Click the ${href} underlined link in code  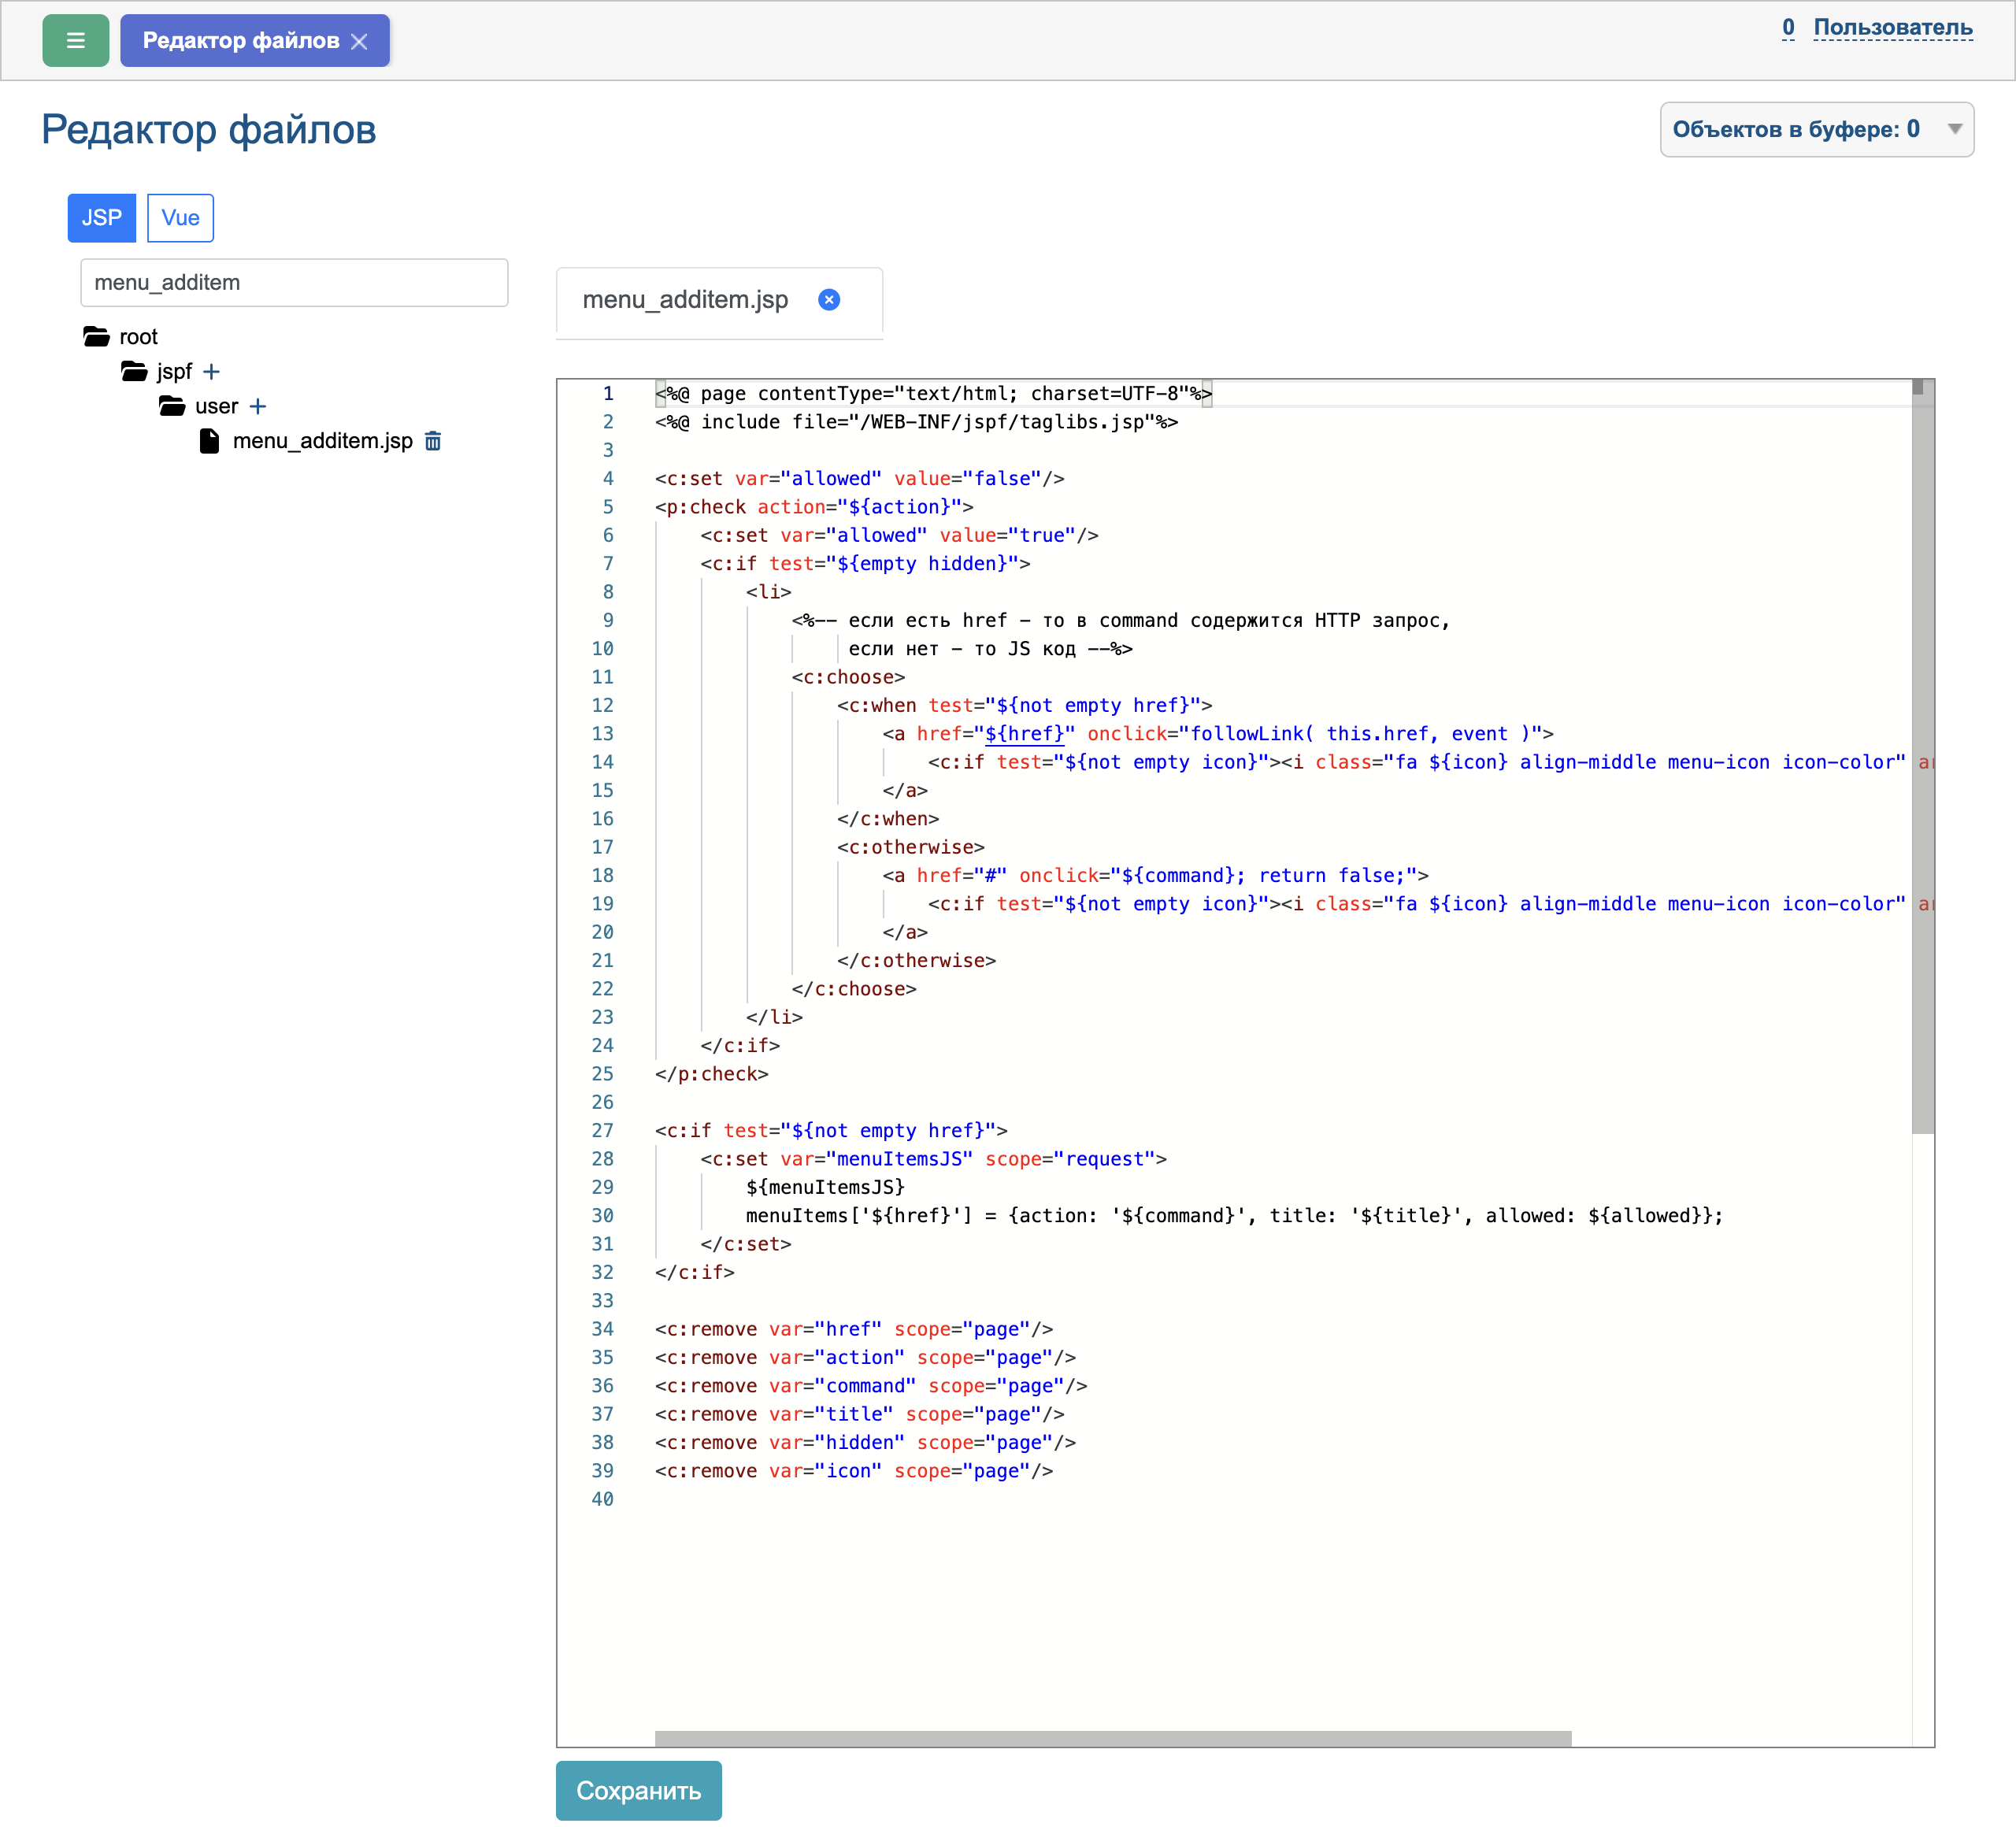click(1024, 734)
